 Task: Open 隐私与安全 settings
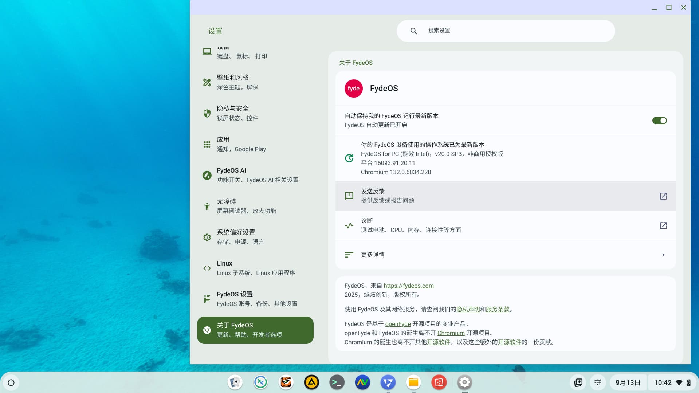point(255,113)
